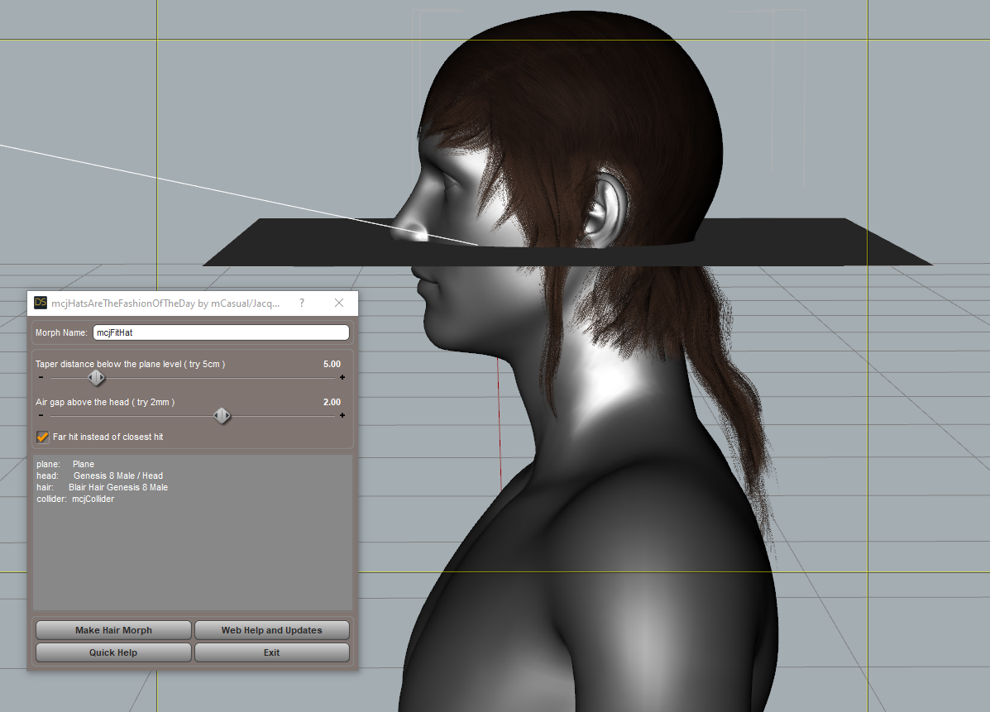Decrease taper distance with minus button

41,377
